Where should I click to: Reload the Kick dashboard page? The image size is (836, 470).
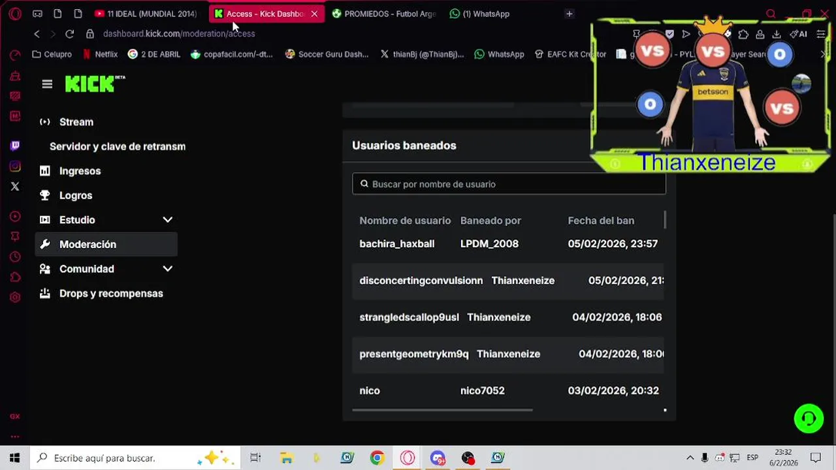pos(69,34)
